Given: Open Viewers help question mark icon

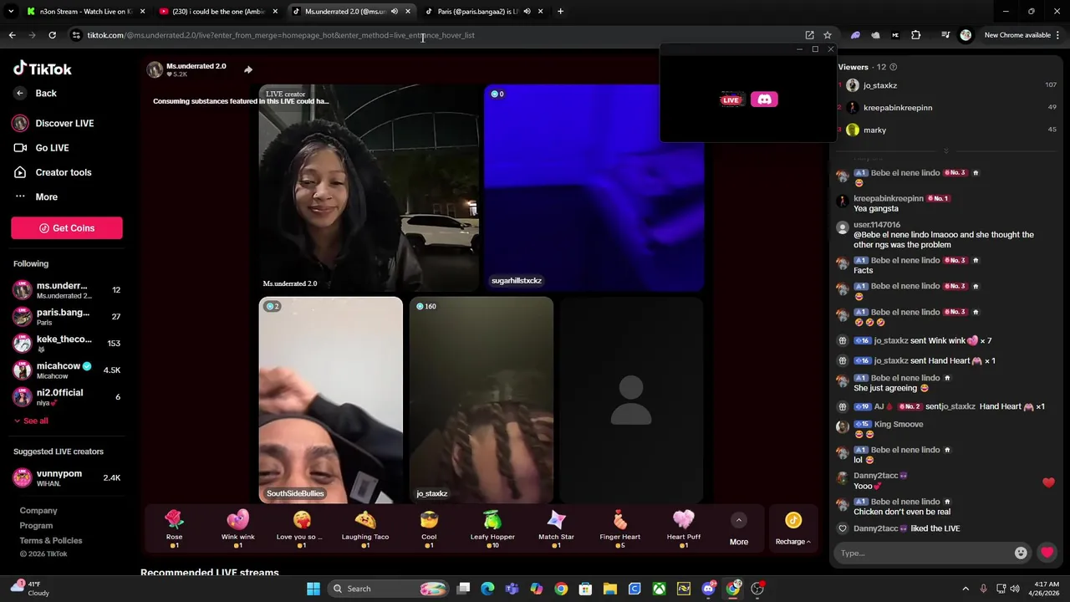Looking at the screenshot, I should coord(894,67).
